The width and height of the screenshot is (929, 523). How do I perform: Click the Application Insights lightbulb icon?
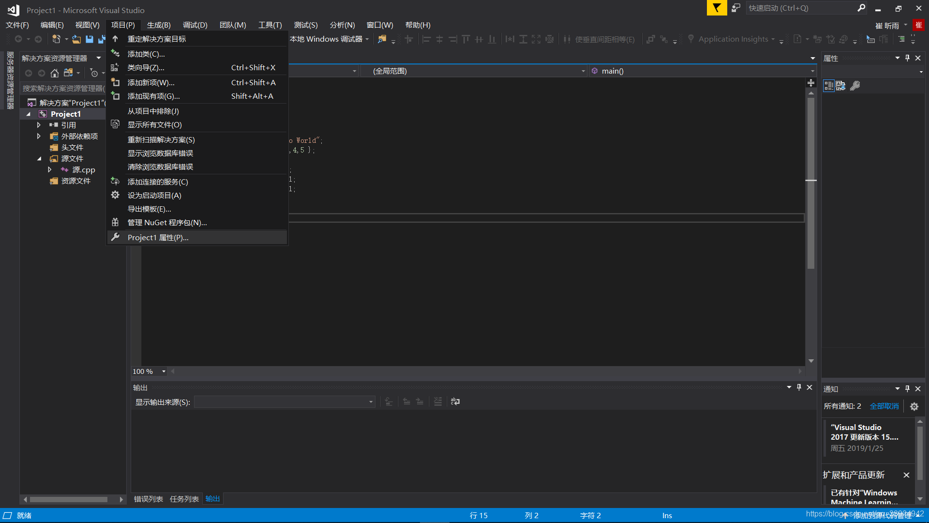point(691,39)
